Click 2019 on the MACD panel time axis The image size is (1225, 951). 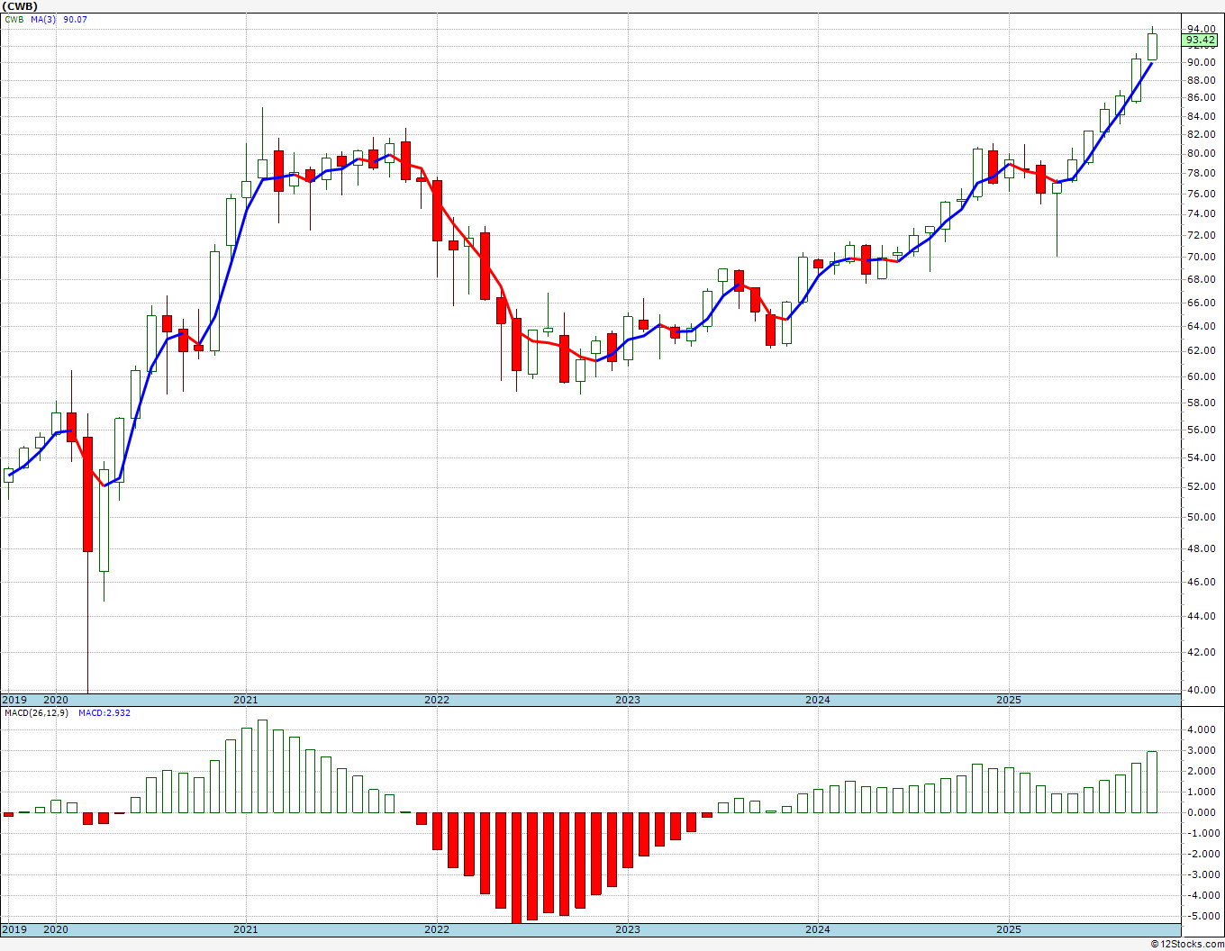(x=14, y=929)
